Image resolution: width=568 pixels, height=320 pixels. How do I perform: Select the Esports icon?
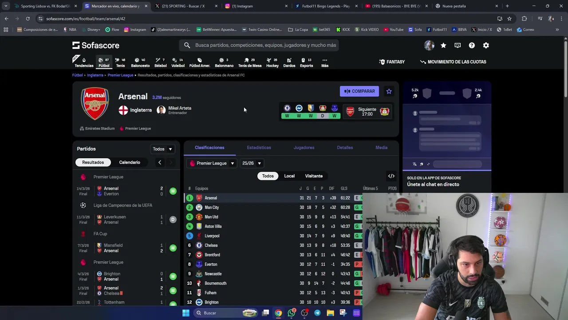point(306,62)
